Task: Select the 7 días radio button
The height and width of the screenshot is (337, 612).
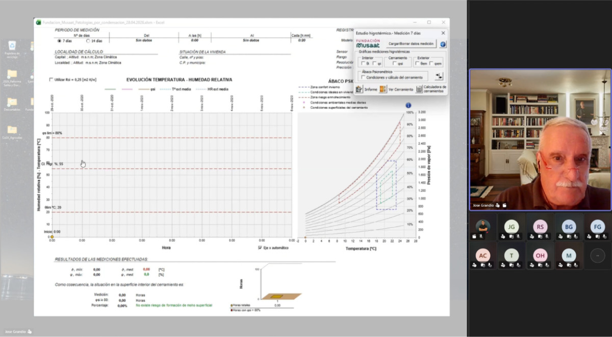Action: [59, 41]
